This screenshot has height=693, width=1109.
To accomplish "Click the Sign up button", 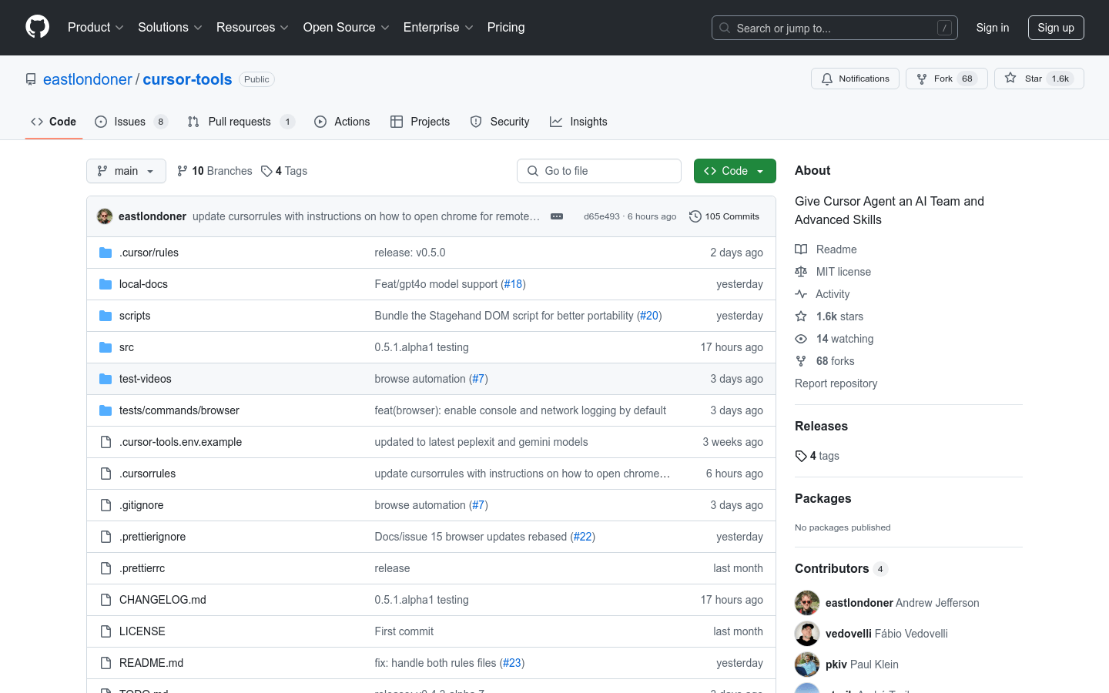I will pyautogui.click(x=1056, y=28).
